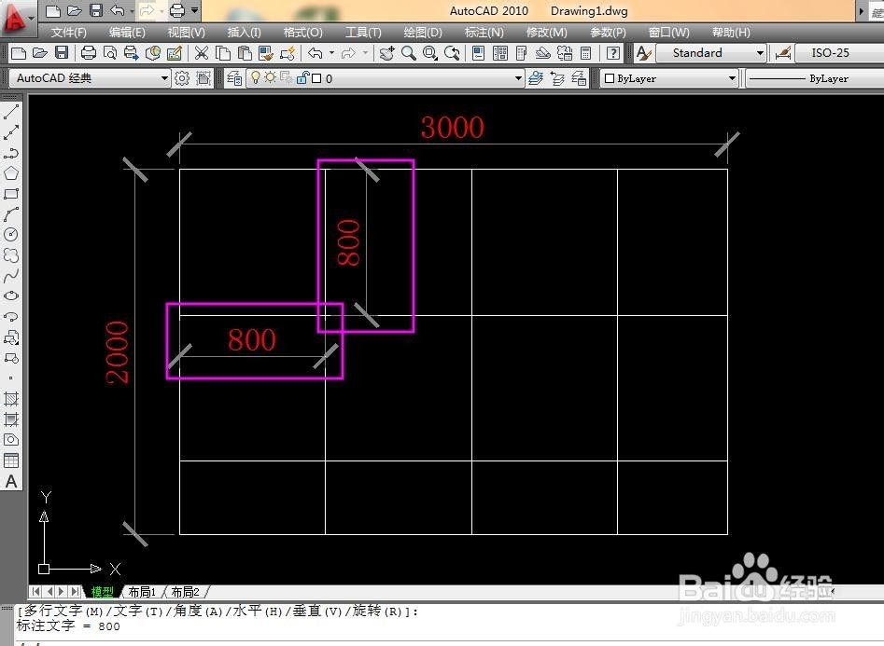The image size is (884, 646).
Task: Toggle layer 0 on/off lightbulb
Action: pos(256,77)
